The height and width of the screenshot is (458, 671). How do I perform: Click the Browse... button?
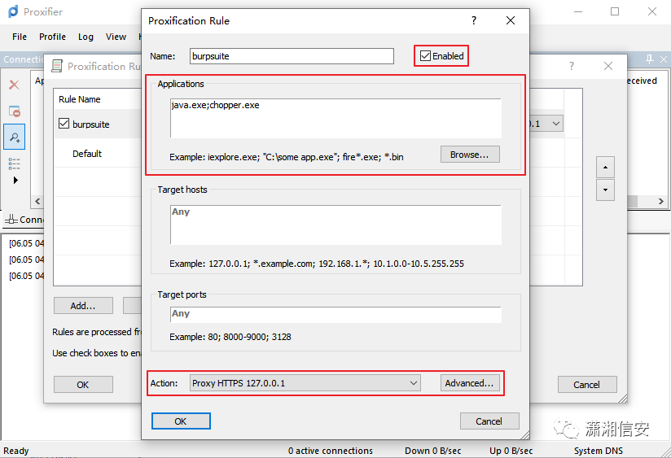pos(470,155)
